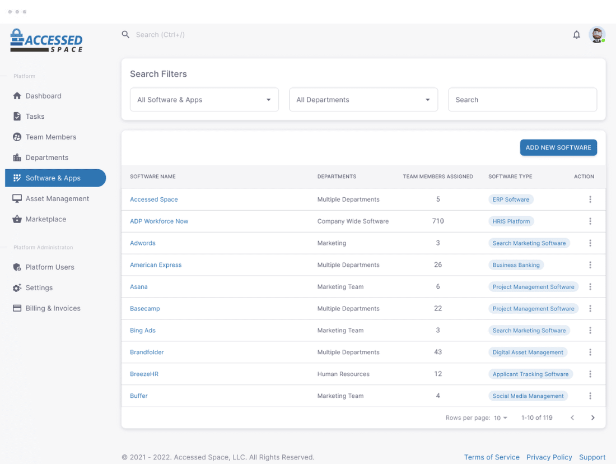The image size is (616, 464).
Task: Sort by SOFTWARE NAME column header
Action: pyautogui.click(x=153, y=177)
